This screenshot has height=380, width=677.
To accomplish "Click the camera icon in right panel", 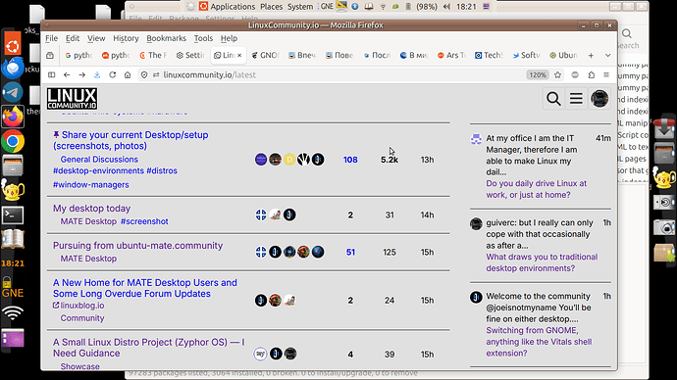I will (664, 226).
